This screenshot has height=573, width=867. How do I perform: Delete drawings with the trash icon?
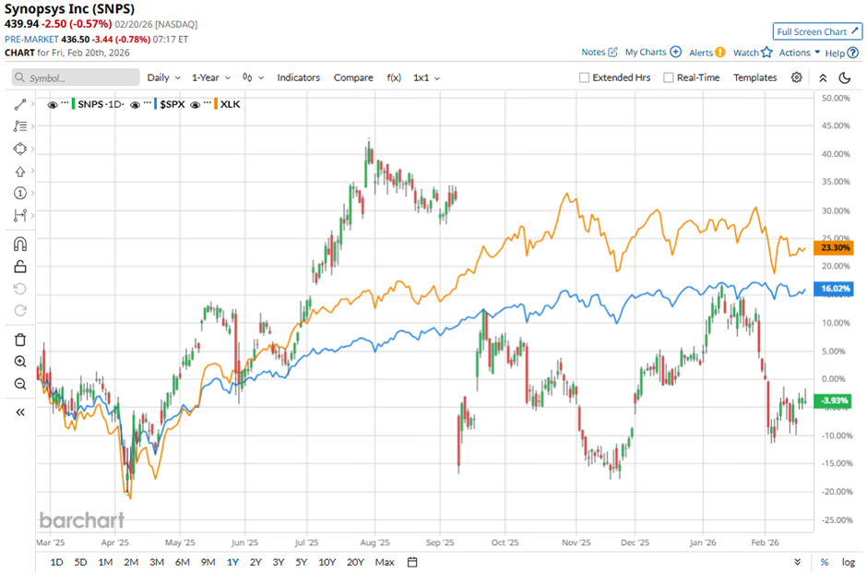(20, 340)
